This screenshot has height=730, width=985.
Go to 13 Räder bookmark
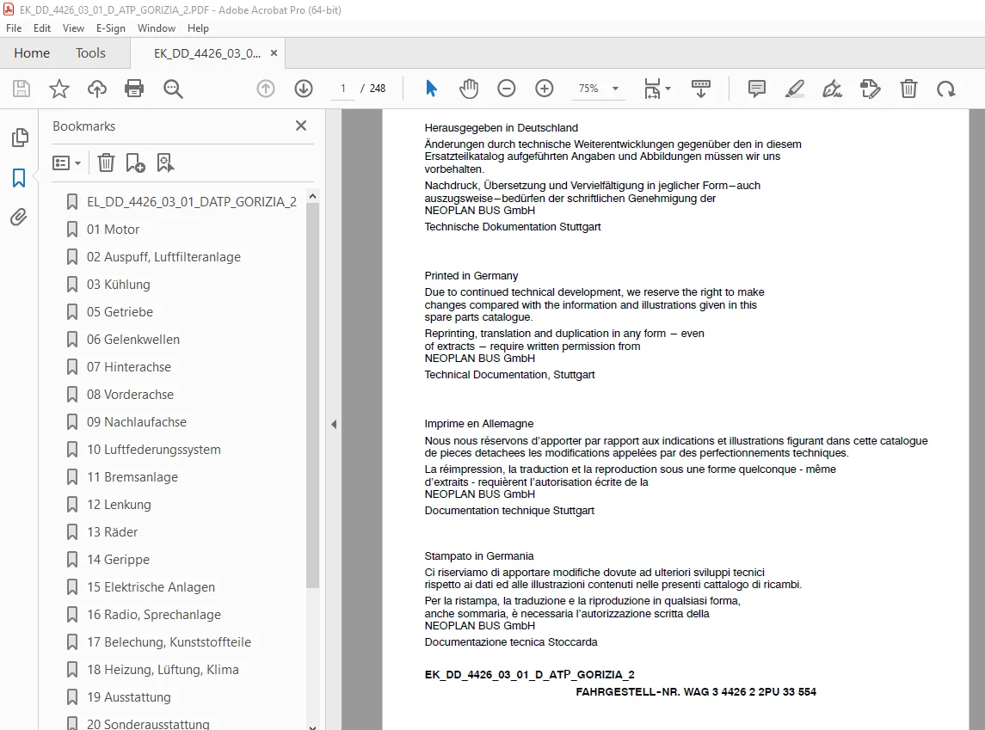pos(113,532)
